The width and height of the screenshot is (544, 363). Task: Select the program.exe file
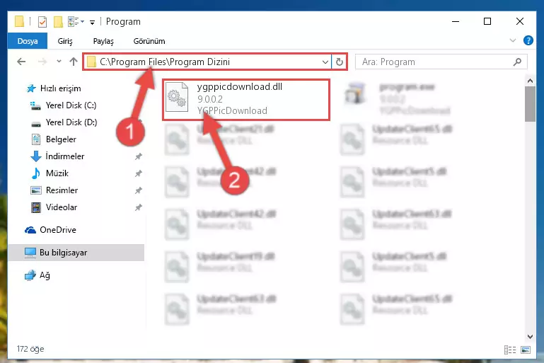pyautogui.click(x=398, y=98)
